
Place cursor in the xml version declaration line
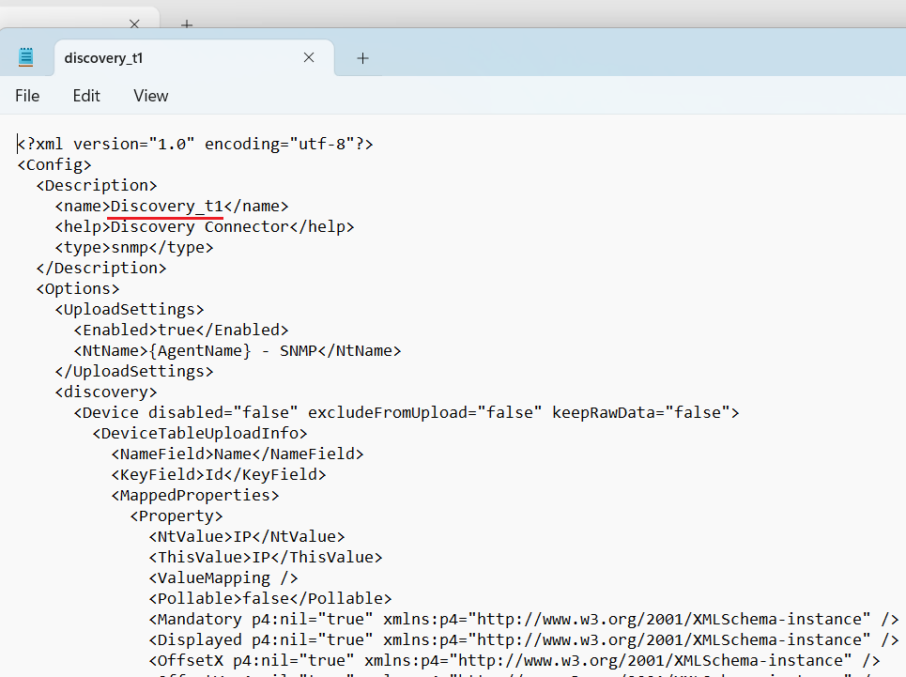click(195, 145)
